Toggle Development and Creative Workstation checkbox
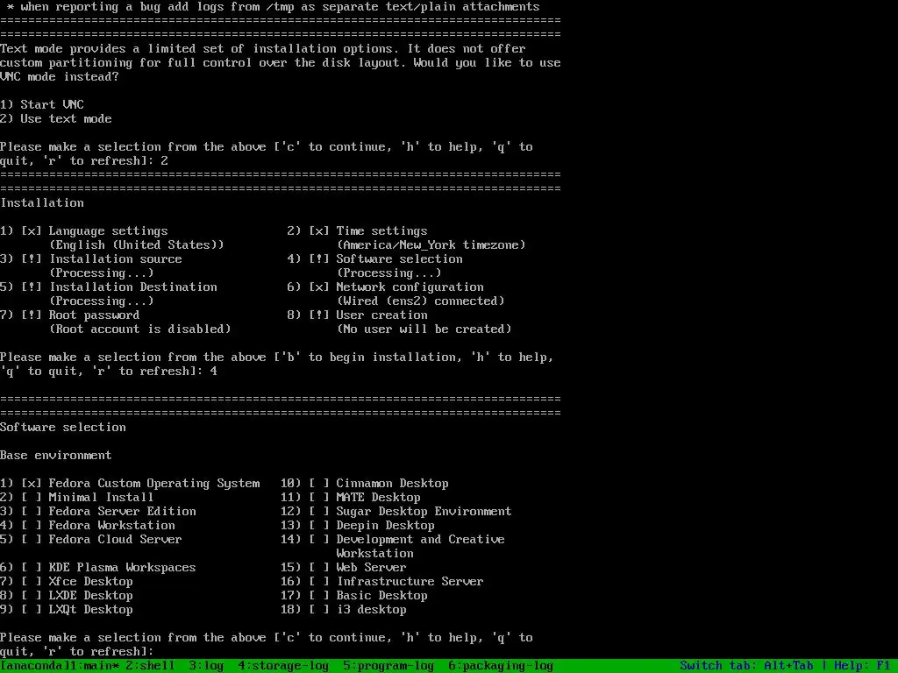The image size is (898, 673). [x=319, y=540]
